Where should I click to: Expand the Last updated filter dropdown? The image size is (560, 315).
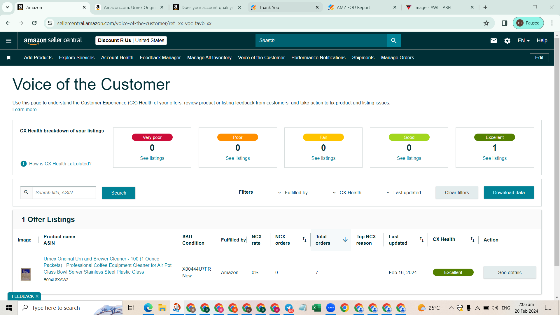404,192
